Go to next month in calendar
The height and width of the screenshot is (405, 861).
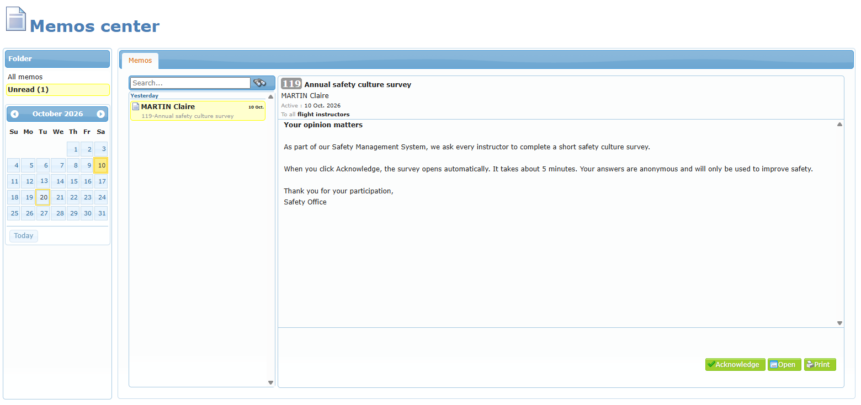[100, 114]
